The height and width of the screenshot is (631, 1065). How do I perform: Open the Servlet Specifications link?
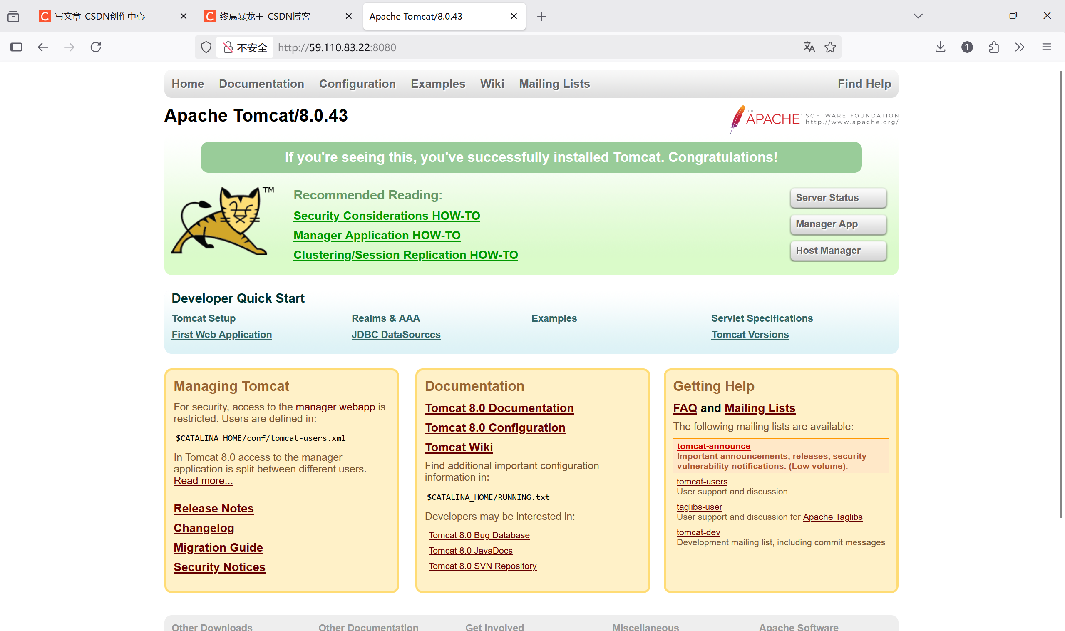(x=762, y=318)
